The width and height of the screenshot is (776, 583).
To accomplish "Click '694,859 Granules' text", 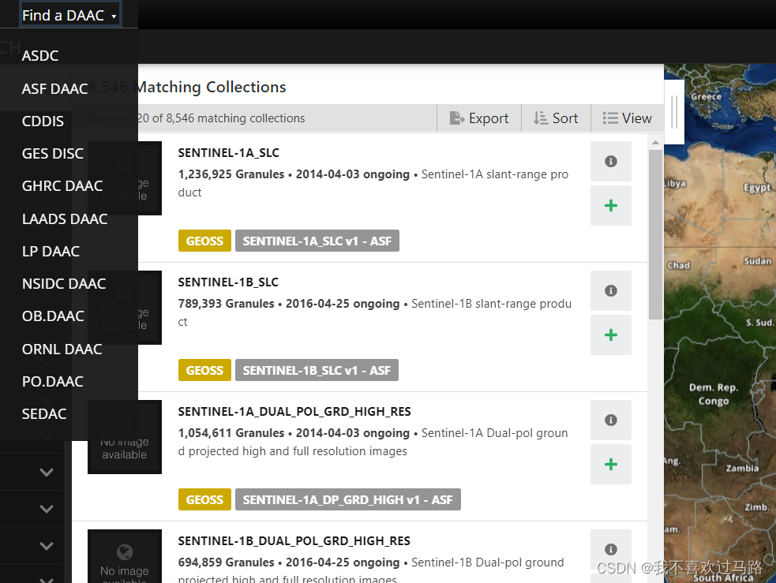I will (226, 562).
